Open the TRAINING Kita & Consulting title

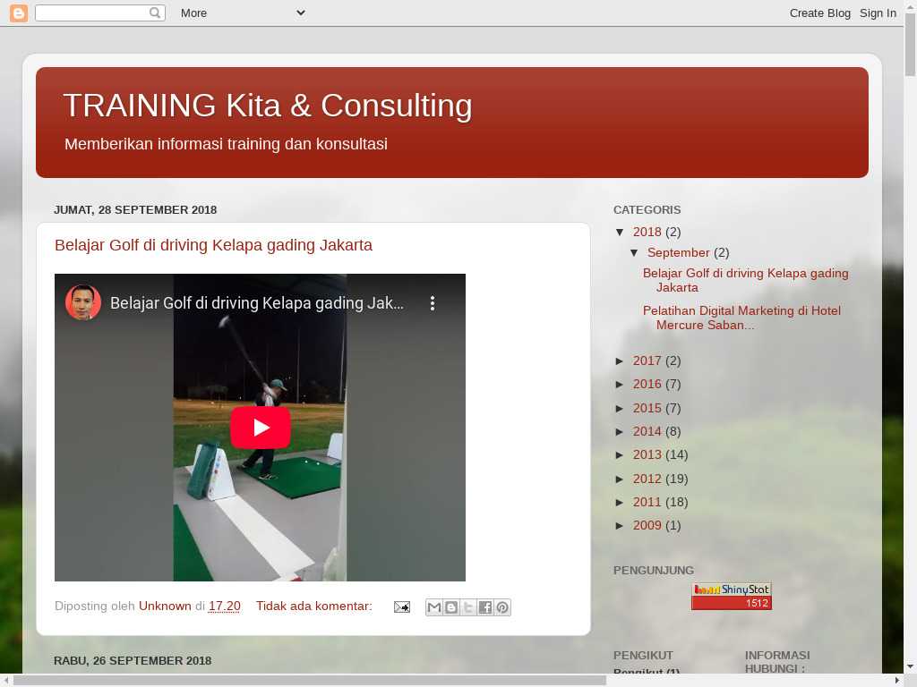[x=268, y=106]
